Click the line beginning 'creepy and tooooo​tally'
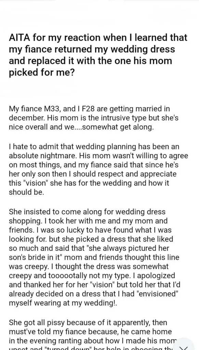 (92, 275)
